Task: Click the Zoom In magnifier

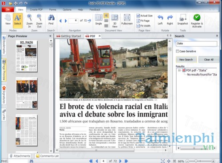Action: coord(29,21)
